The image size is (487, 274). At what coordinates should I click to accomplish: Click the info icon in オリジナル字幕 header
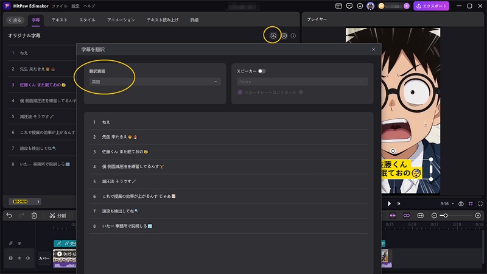click(x=293, y=36)
